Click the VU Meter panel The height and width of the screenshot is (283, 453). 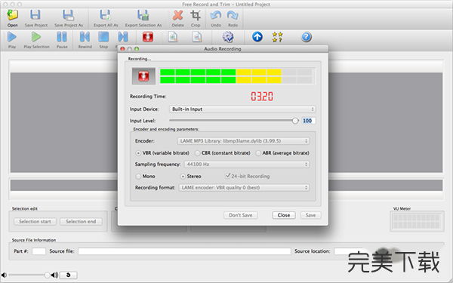417,221
